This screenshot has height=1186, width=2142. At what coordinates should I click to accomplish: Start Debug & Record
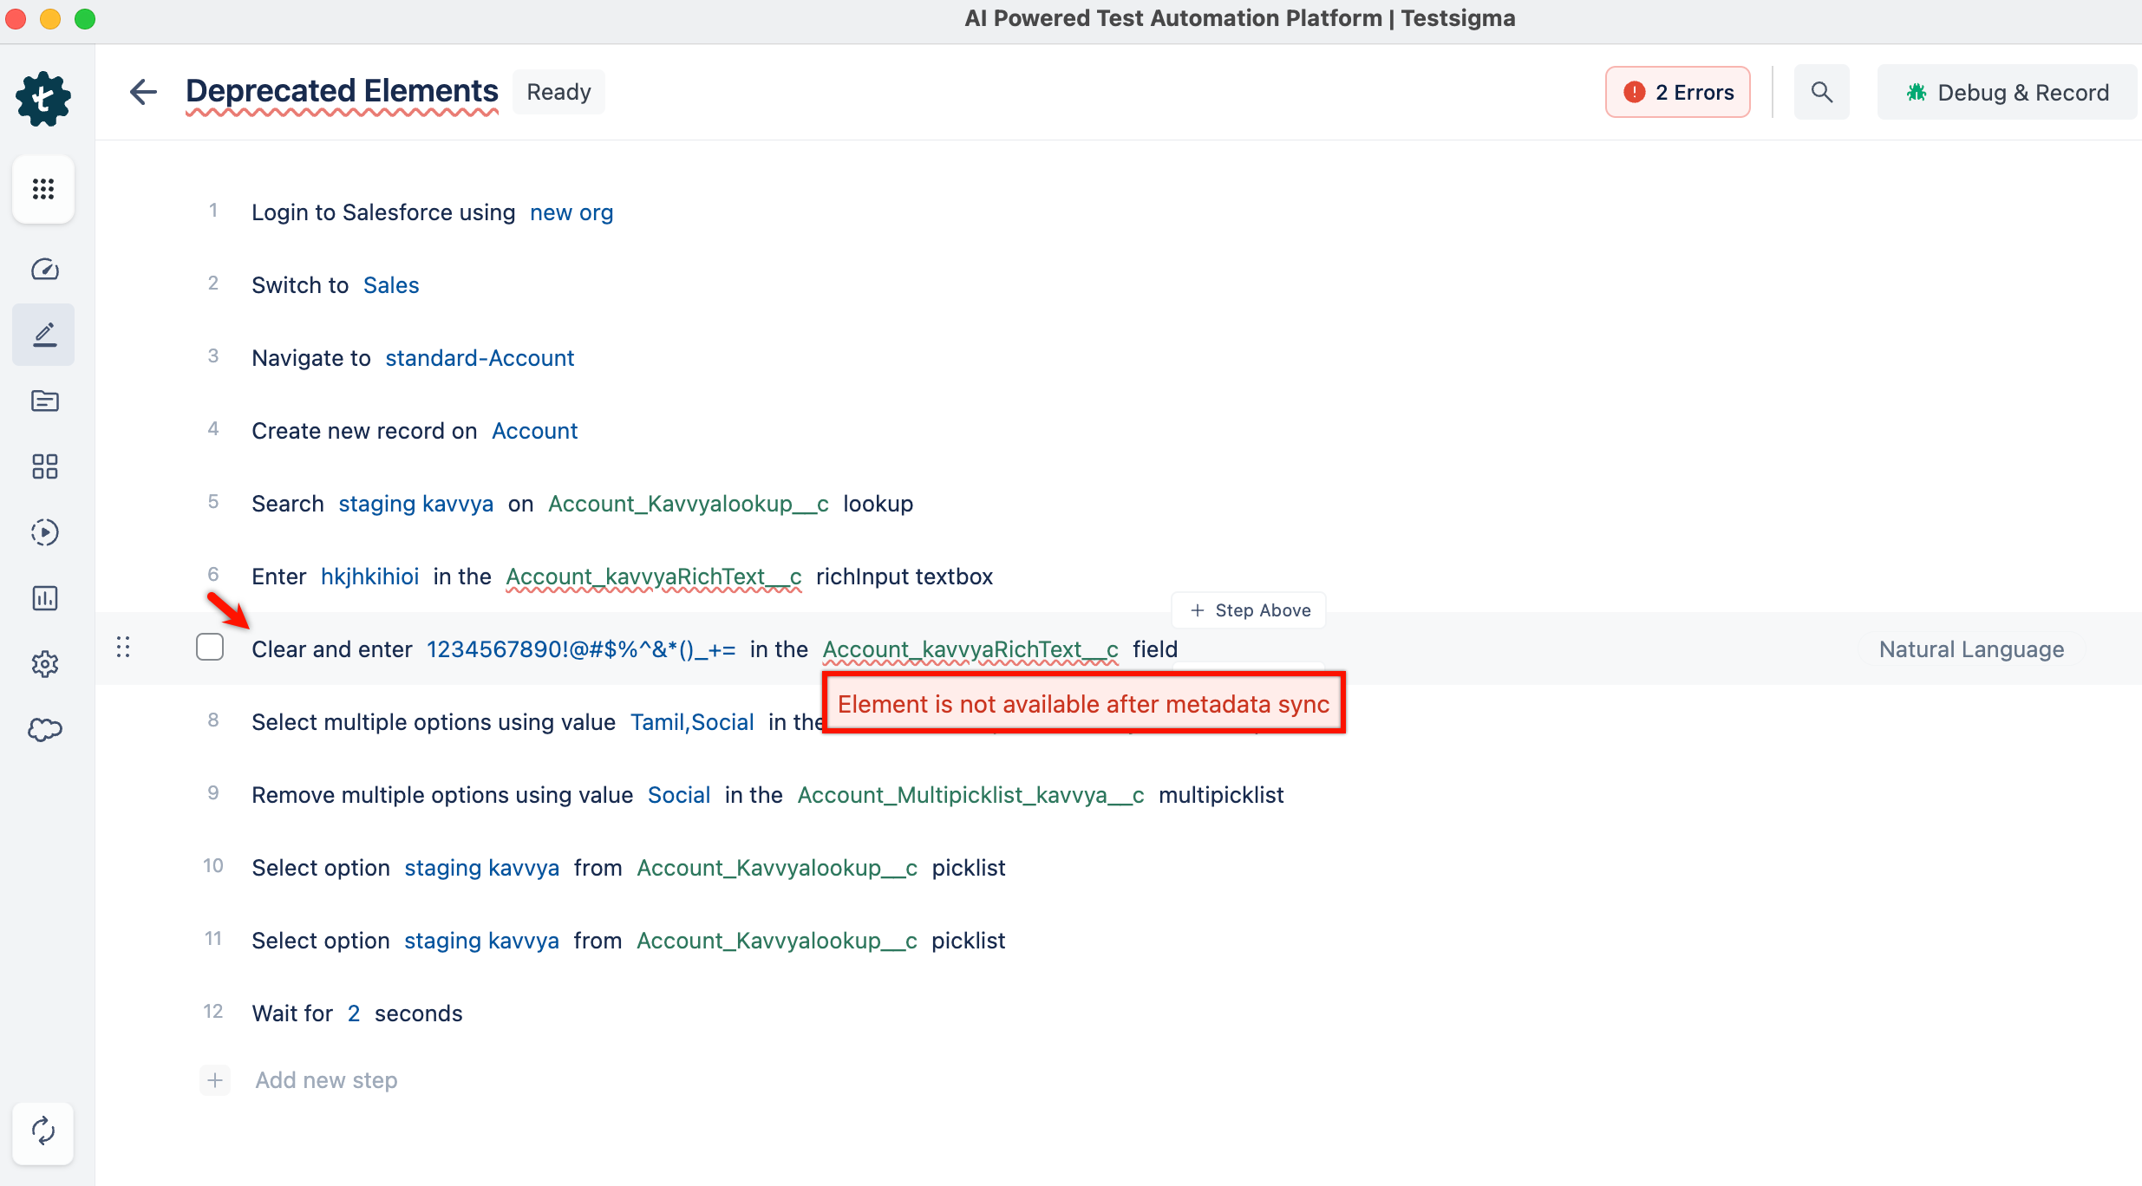coord(2007,92)
